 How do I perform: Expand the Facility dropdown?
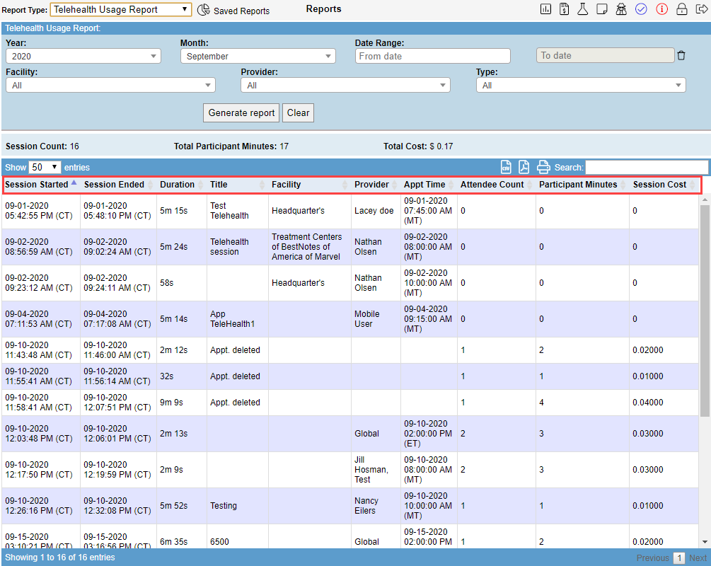110,86
